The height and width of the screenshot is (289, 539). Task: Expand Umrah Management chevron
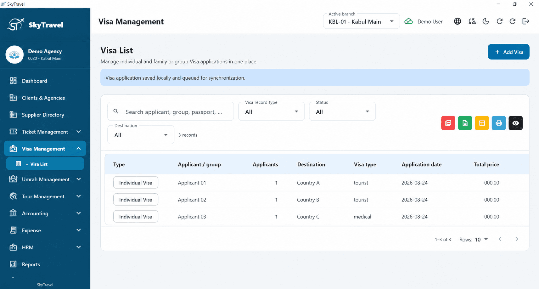(79, 179)
